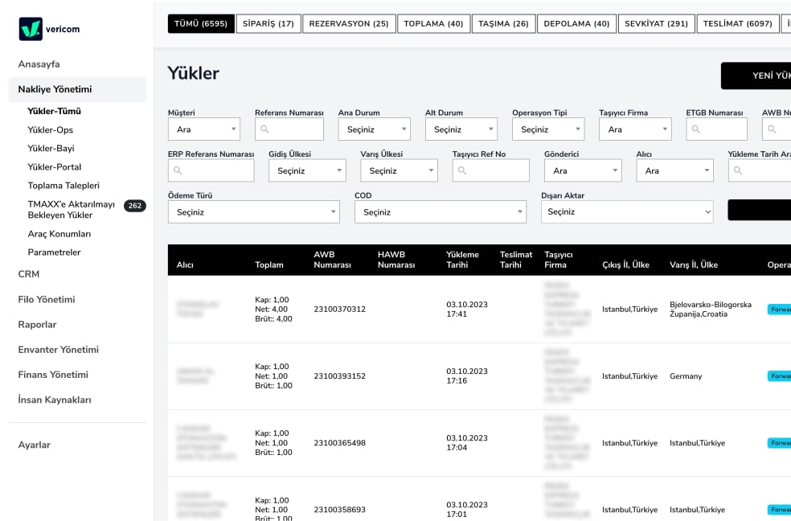Viewport: 791px width, 521px height.
Task: Sort by Yükleme Tarihi column header
Action: click(x=462, y=260)
